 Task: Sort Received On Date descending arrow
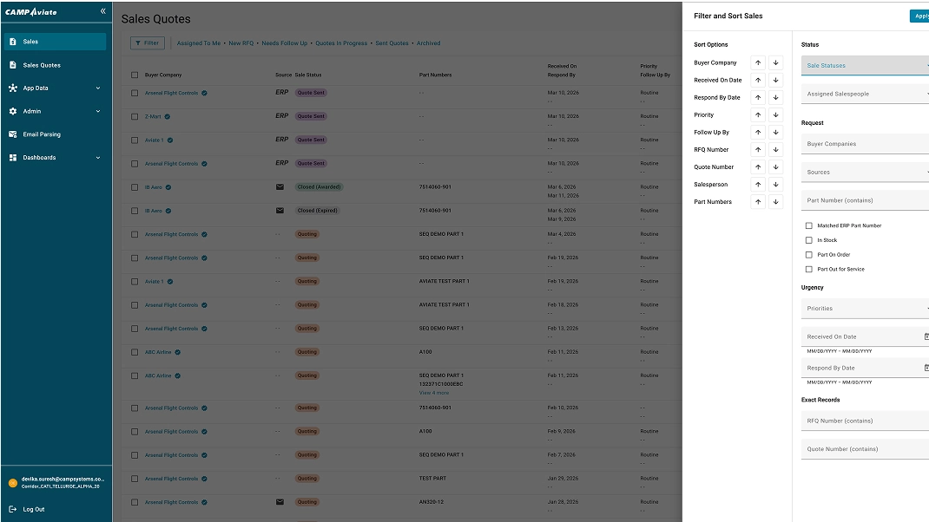point(775,80)
